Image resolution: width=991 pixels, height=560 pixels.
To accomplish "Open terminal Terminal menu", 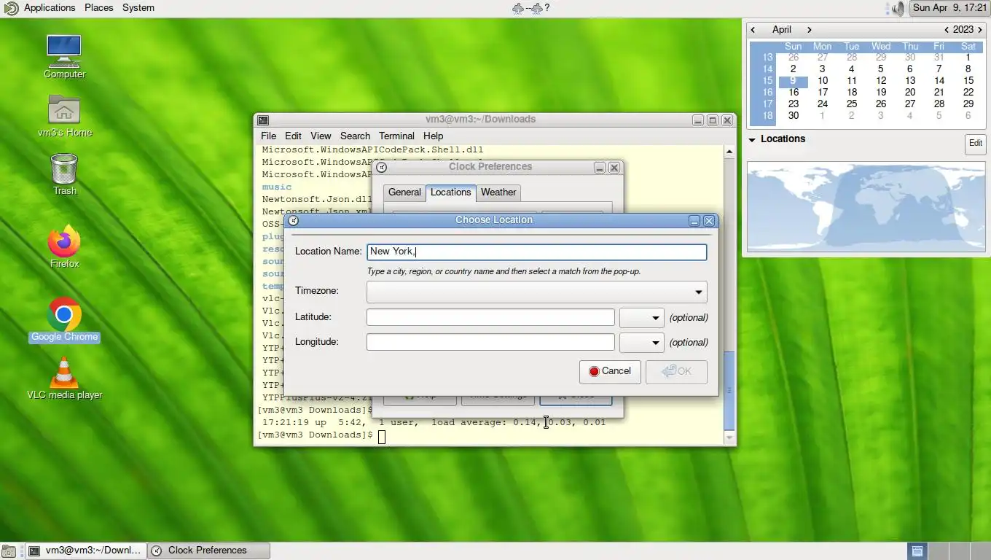I will (x=396, y=136).
